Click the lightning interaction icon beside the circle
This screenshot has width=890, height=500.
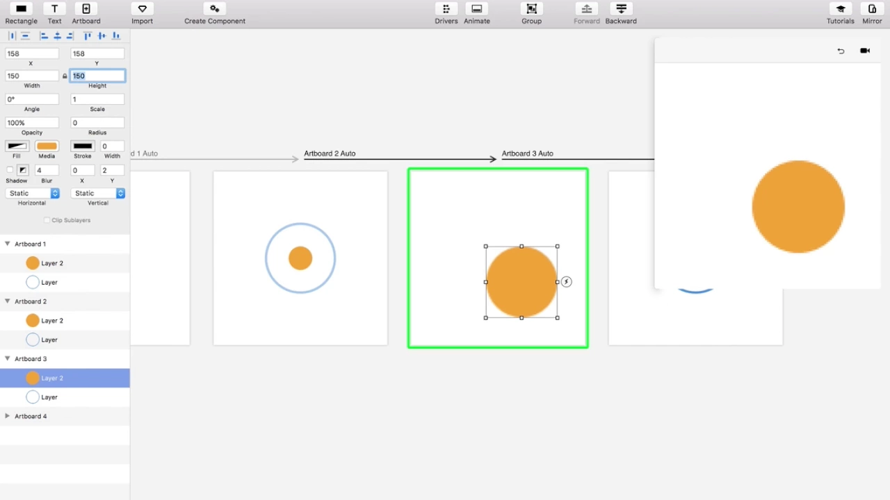tap(566, 282)
